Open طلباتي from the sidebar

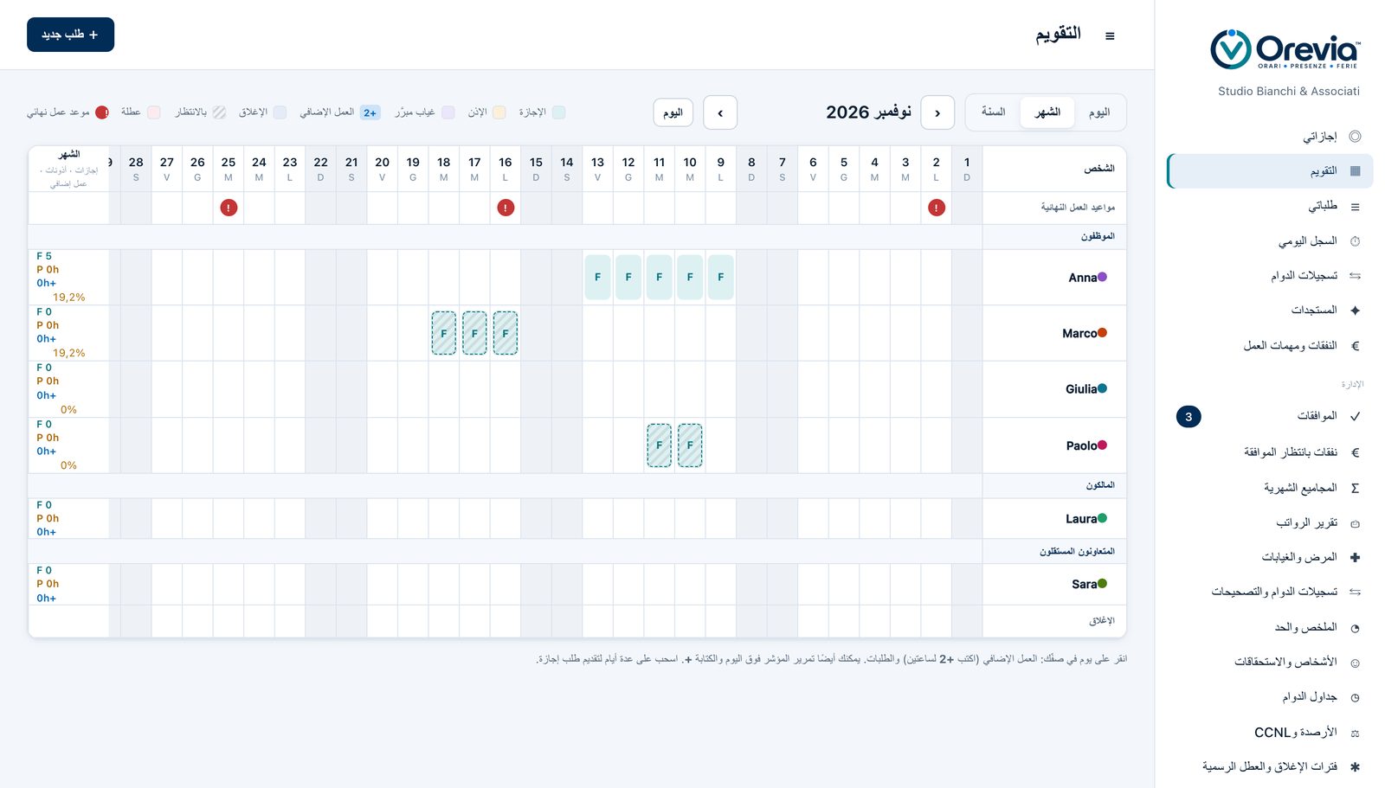coord(1270,206)
